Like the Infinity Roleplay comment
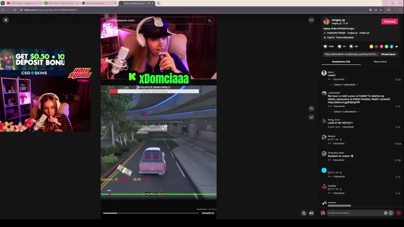404x227 pixels. pos(397,107)
